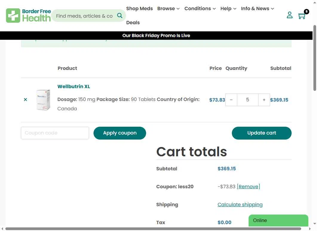Open the Calculate shipping link
The width and height of the screenshot is (317, 231).
click(240, 204)
